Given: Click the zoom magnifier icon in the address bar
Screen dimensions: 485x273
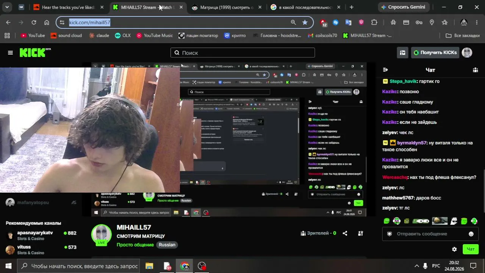Looking at the screenshot, I should 293,22.
